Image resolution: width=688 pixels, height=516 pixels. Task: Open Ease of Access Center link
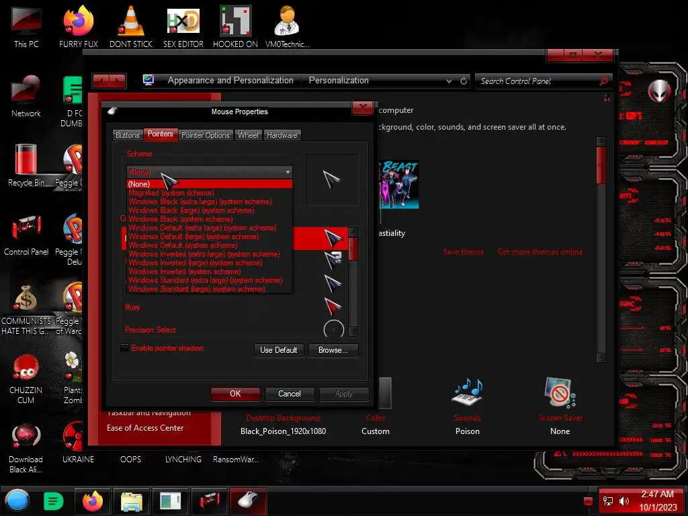click(145, 428)
